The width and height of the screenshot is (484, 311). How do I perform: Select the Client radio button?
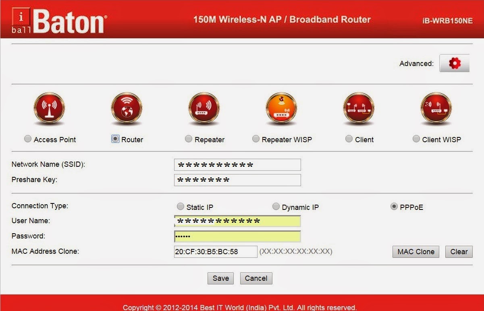(349, 139)
